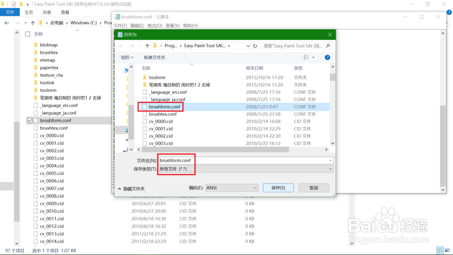Viewport: 453px width, 255px height.
Task: Switch Explorer to large icons view
Action: (x=447, y=250)
